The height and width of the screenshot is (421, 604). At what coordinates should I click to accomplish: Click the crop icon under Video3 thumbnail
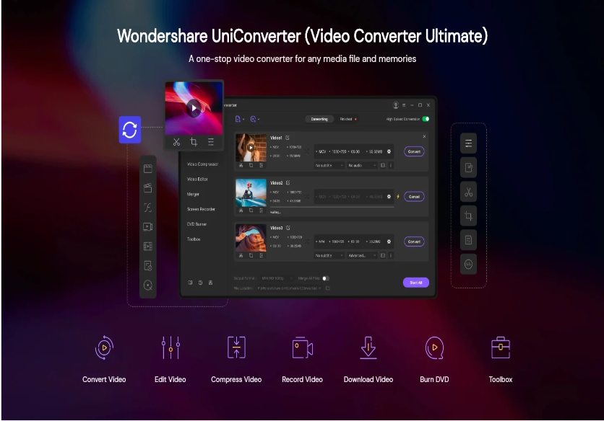[251, 255]
